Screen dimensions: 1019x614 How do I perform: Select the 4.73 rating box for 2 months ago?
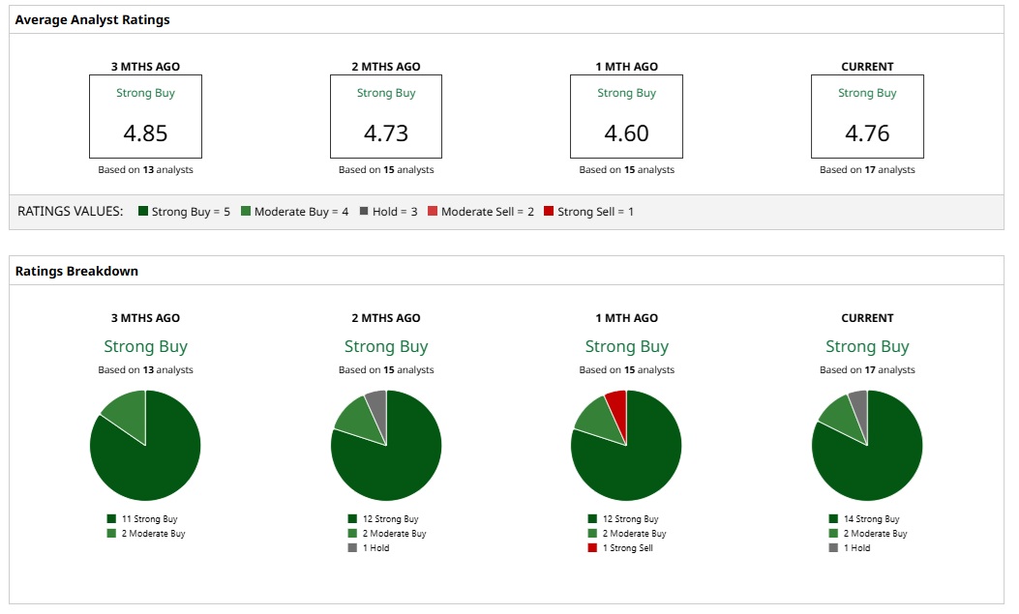point(386,117)
